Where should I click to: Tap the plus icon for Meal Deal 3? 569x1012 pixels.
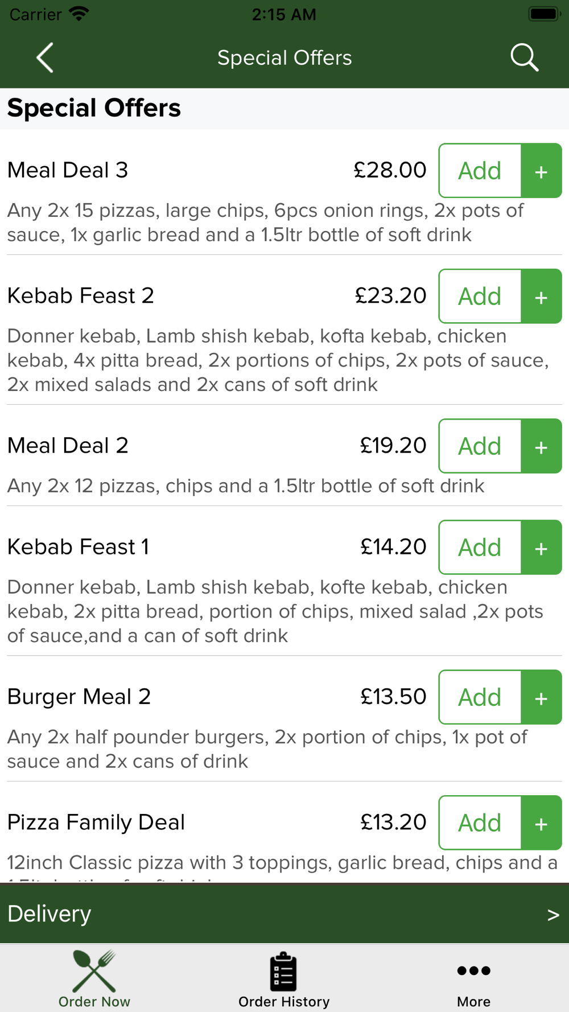pyautogui.click(x=542, y=171)
